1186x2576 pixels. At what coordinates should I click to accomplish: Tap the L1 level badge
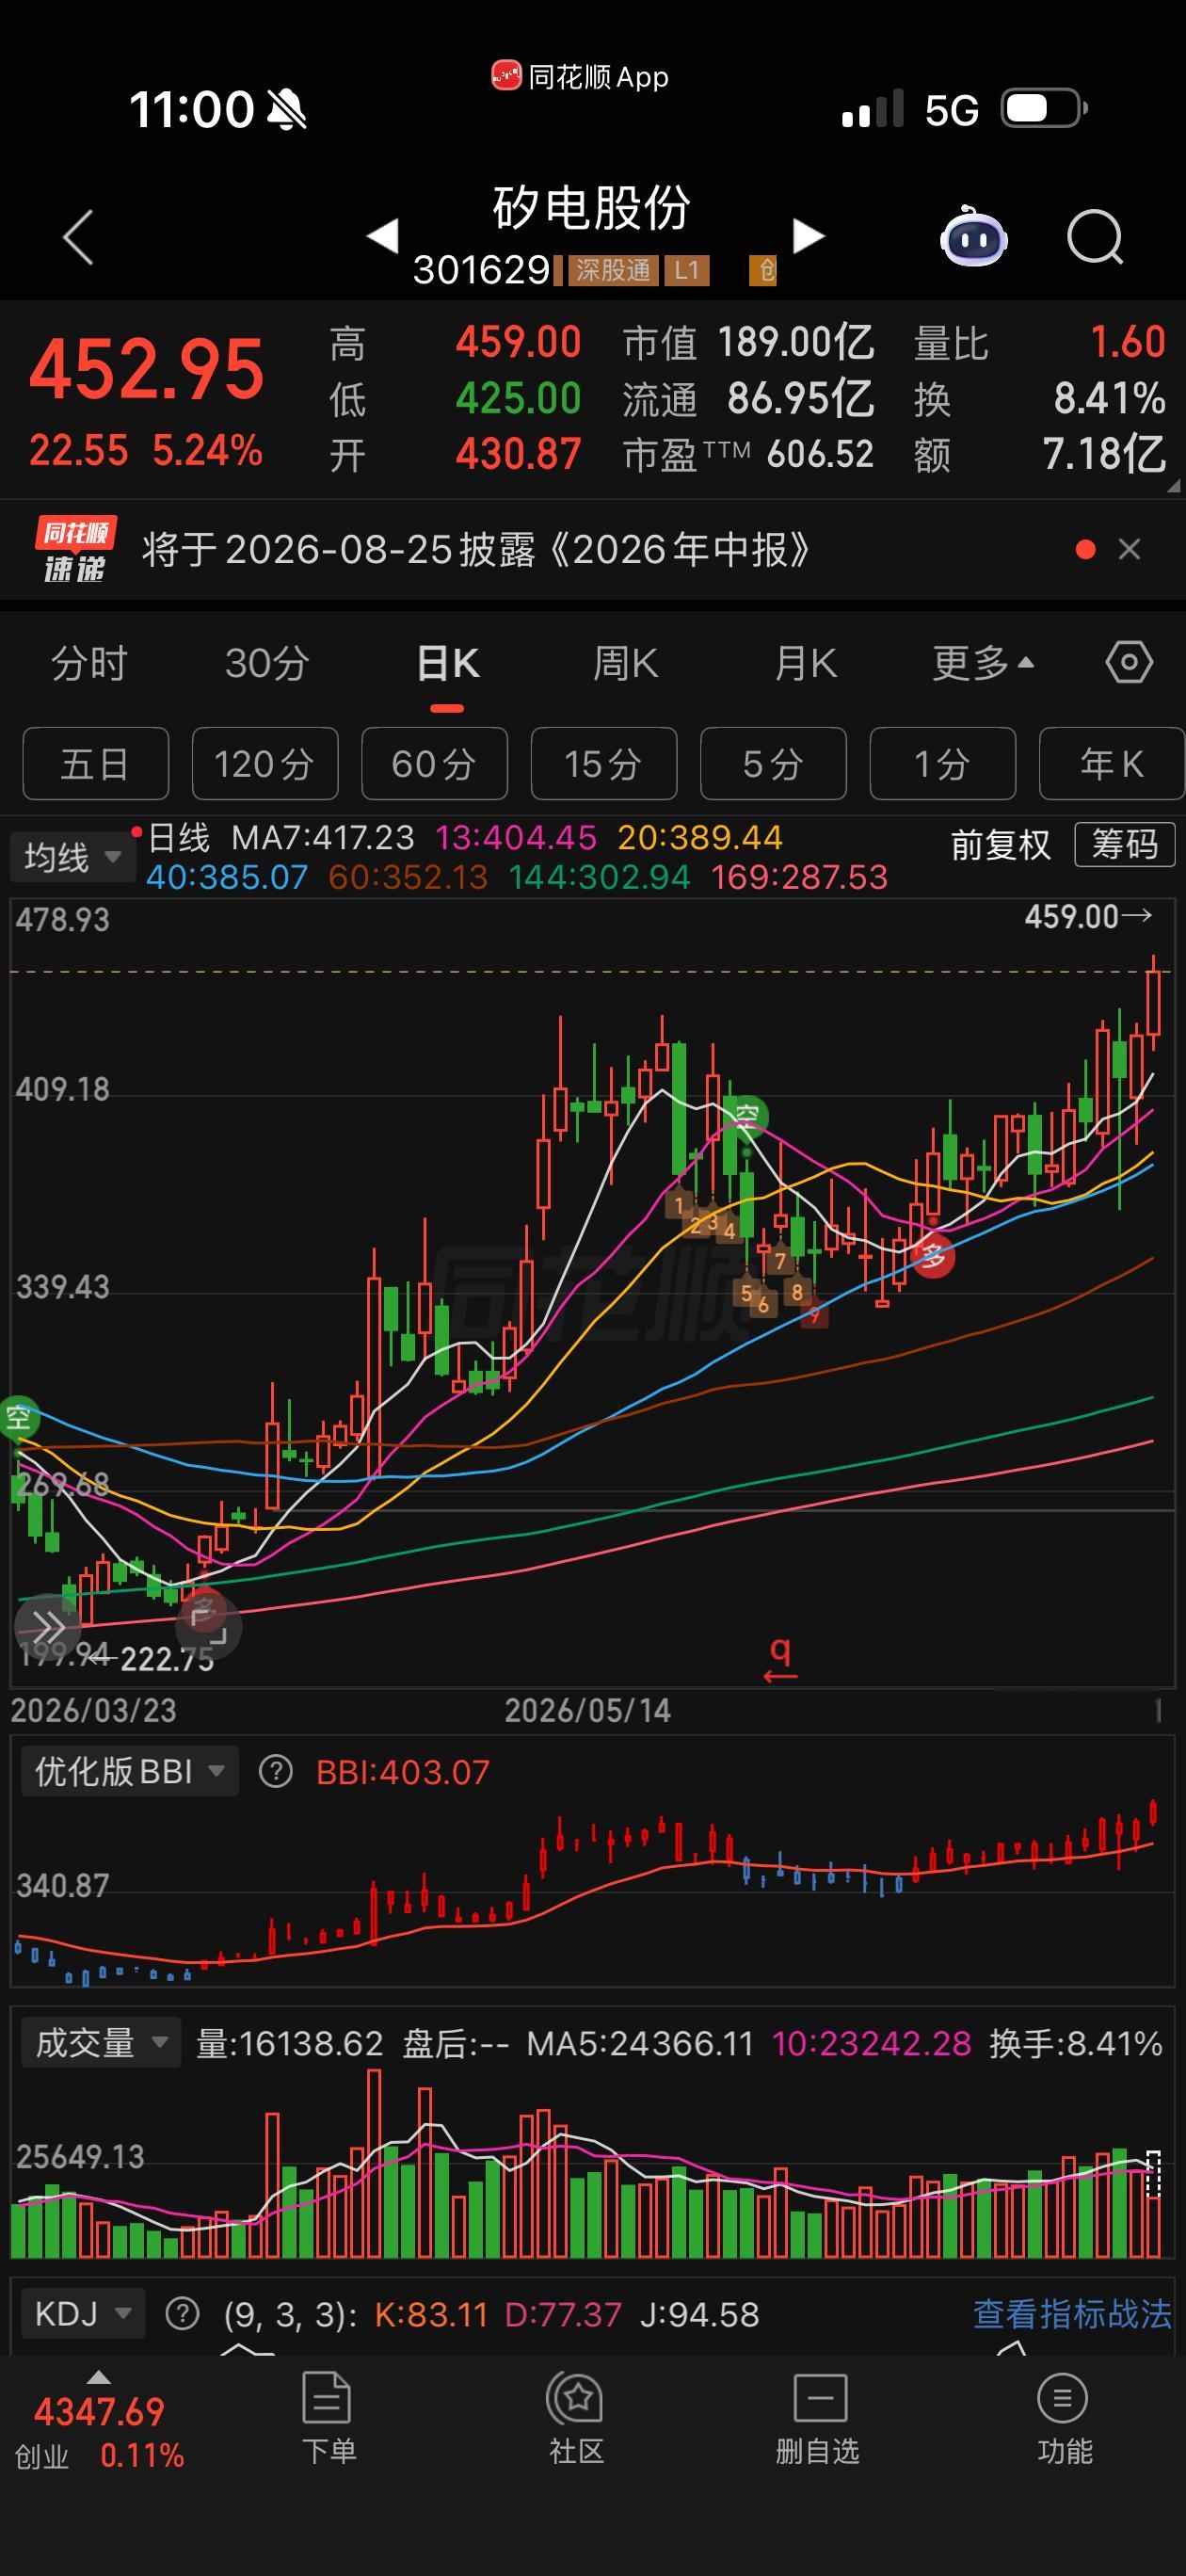[x=686, y=270]
